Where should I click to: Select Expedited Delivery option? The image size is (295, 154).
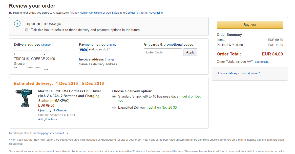pos(114,108)
